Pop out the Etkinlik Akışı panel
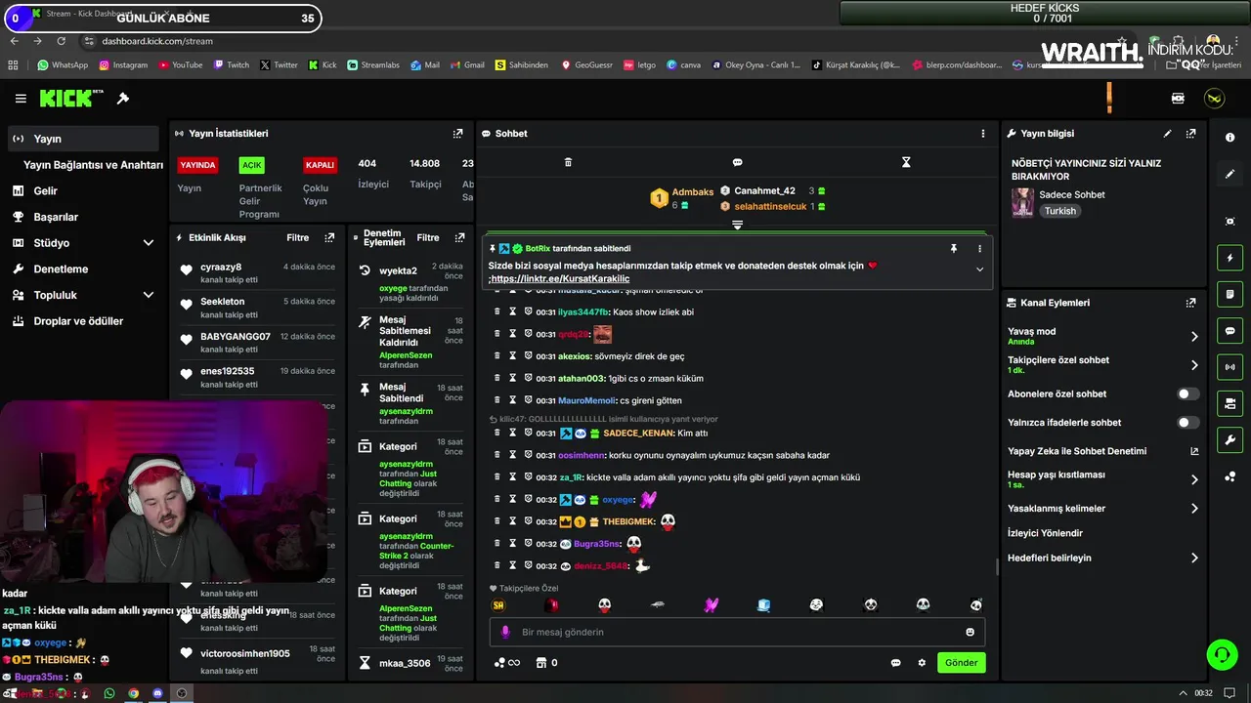The image size is (1251, 703). tap(329, 237)
